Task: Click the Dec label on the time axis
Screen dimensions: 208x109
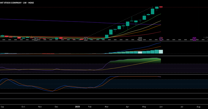Action: (x=56, y=107)
